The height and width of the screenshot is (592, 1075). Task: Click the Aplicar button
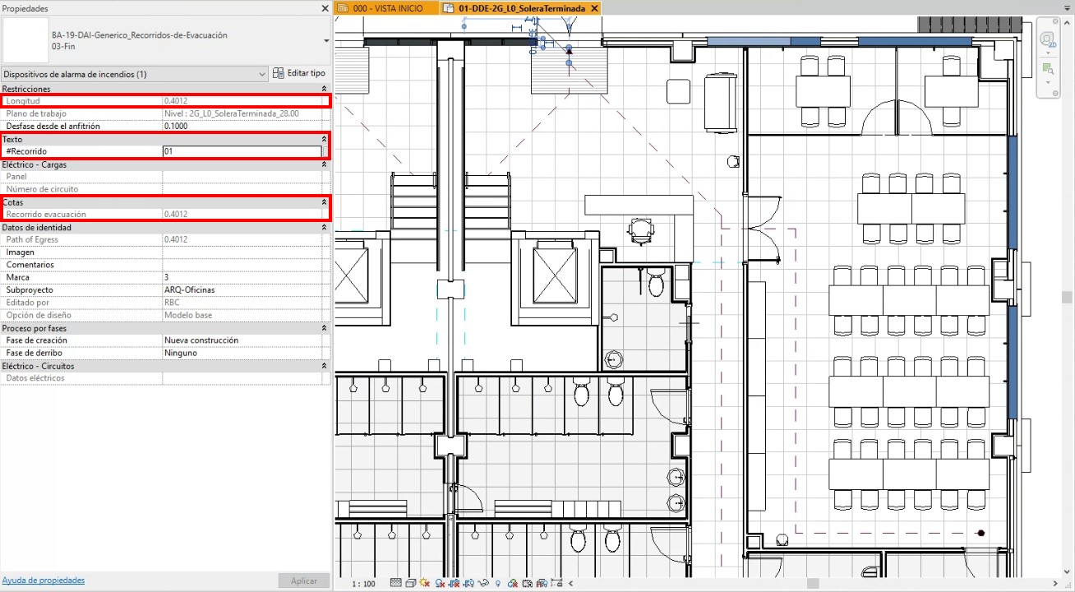pyautogui.click(x=303, y=580)
